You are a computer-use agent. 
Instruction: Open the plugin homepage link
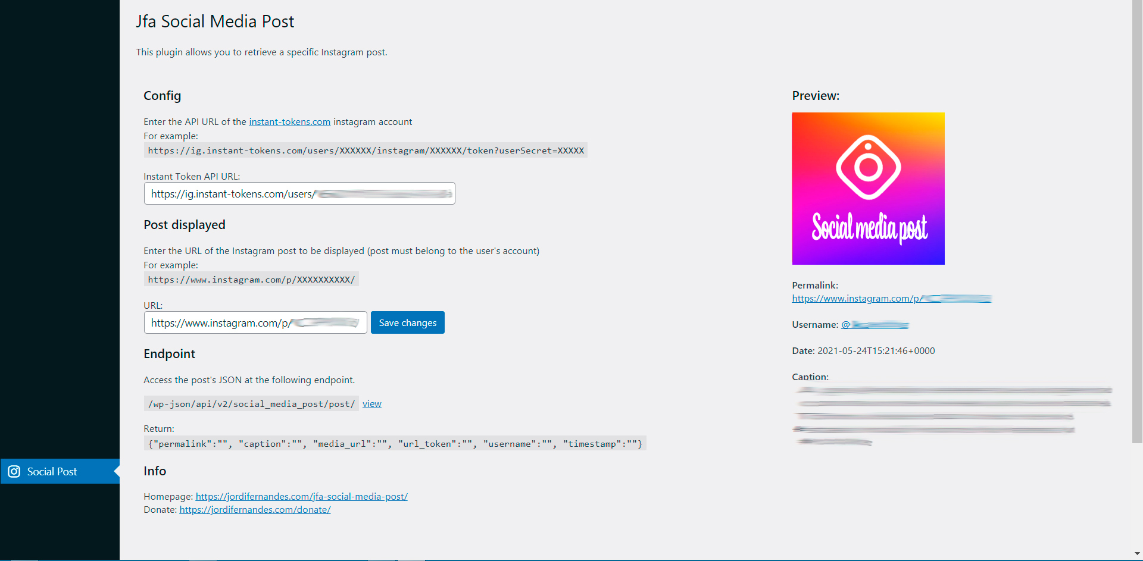(301, 496)
